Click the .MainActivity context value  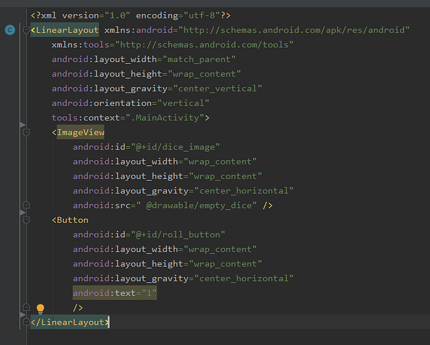pyautogui.click(x=165, y=118)
